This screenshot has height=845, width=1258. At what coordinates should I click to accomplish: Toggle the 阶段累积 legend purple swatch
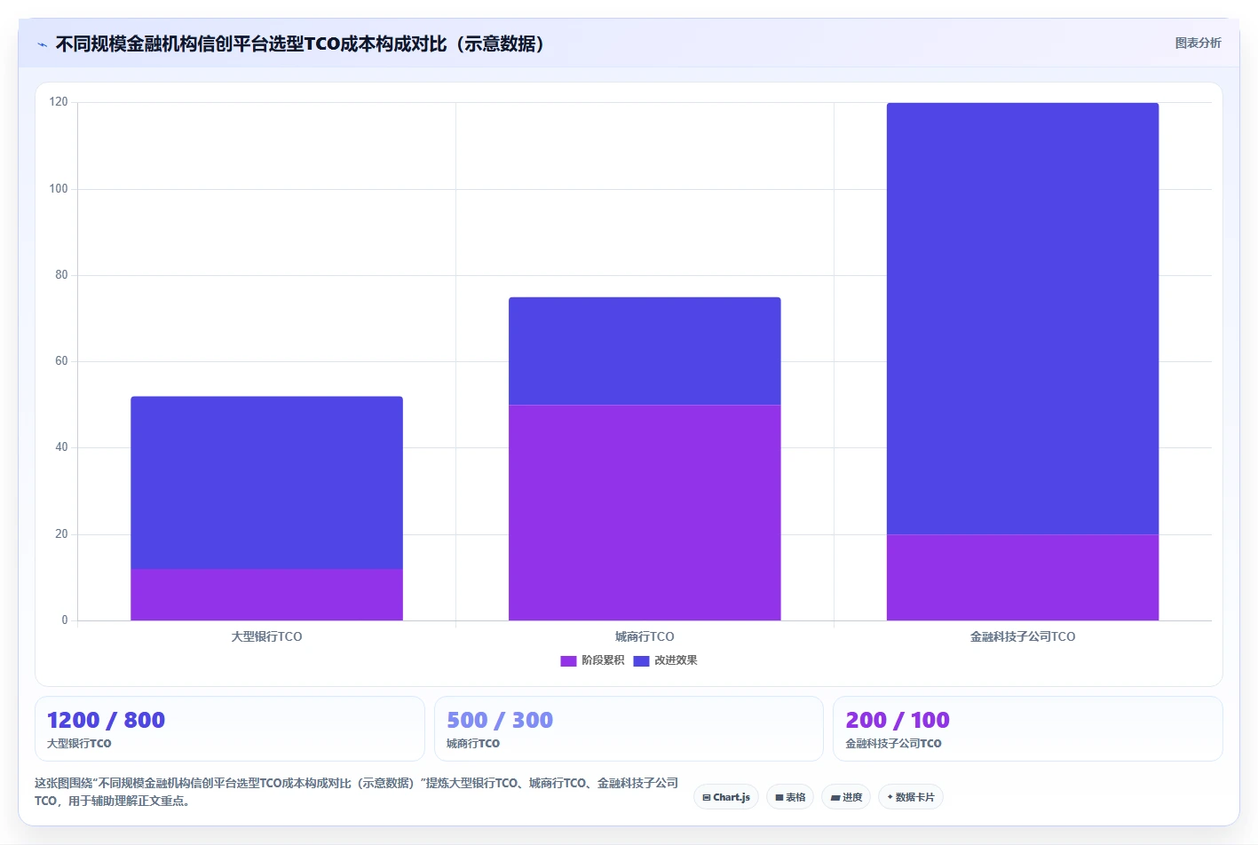pyautogui.click(x=568, y=661)
